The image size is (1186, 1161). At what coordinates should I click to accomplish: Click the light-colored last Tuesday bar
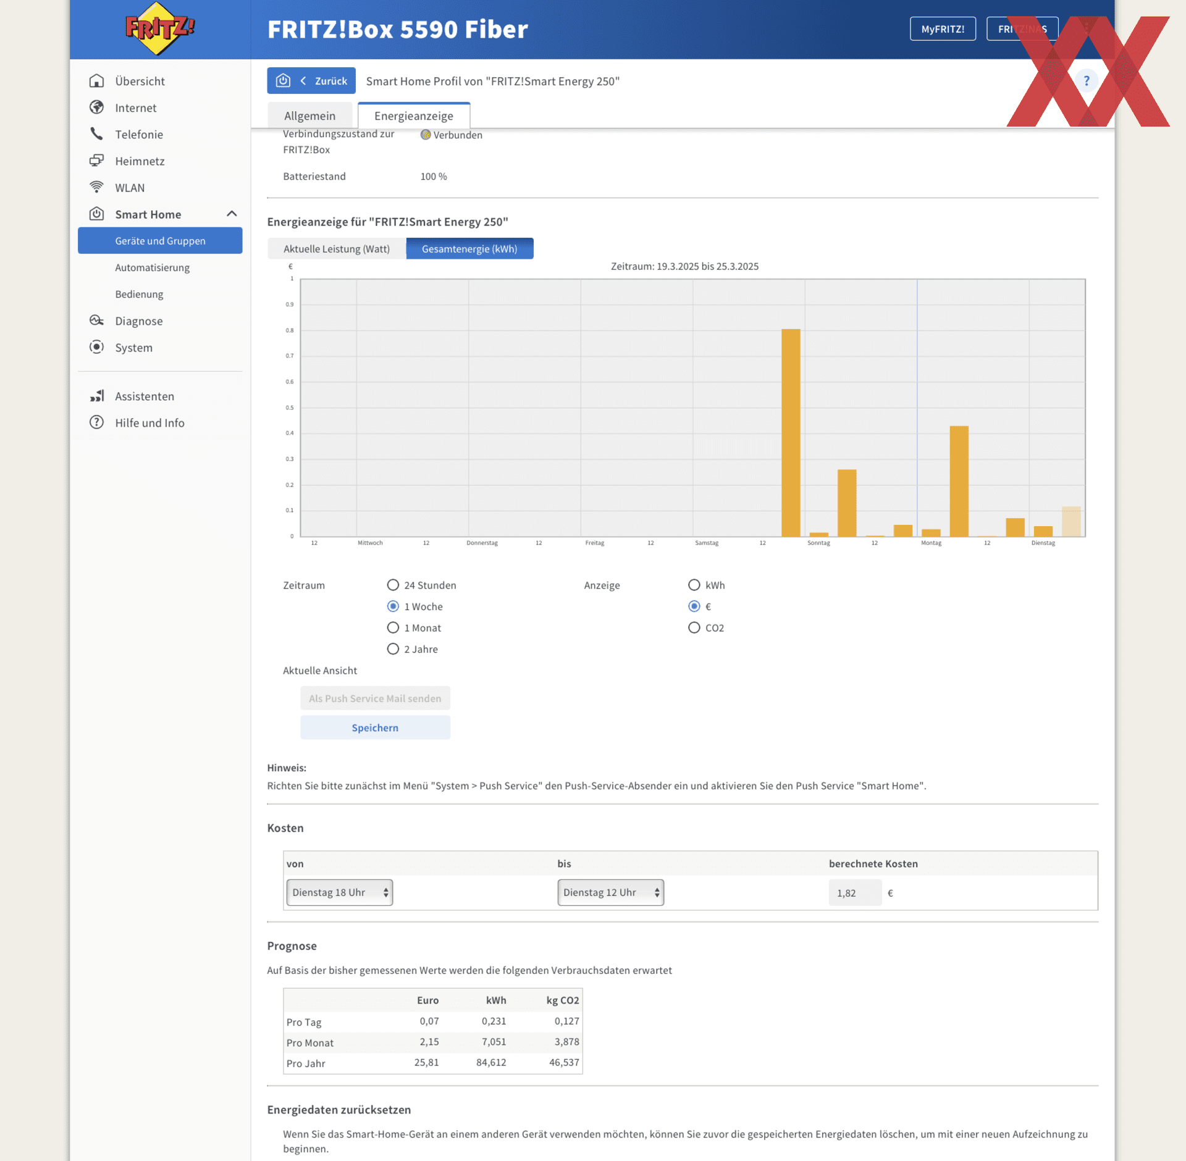[1071, 521]
